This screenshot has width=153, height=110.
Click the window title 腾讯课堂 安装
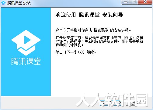pyautogui.click(x=19, y=3)
